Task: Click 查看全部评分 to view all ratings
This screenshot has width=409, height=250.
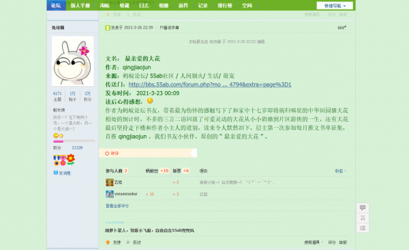Action: coord(117,206)
